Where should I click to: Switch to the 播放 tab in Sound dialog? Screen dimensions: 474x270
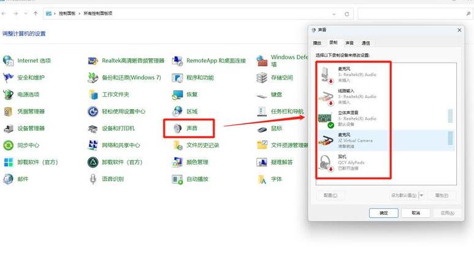coord(317,43)
